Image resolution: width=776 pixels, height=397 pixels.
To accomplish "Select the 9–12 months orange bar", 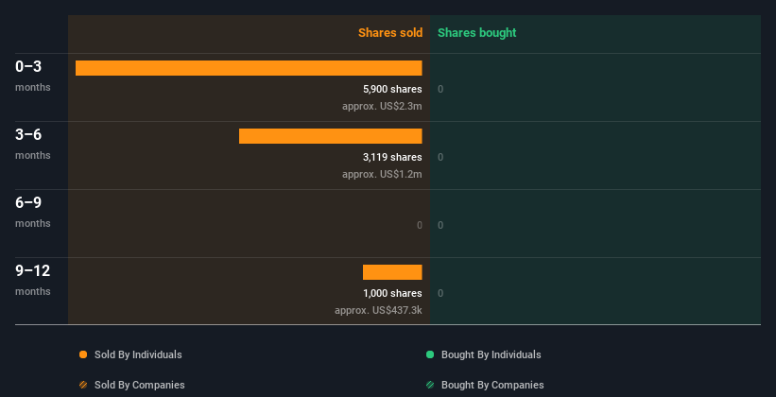I will click(392, 272).
